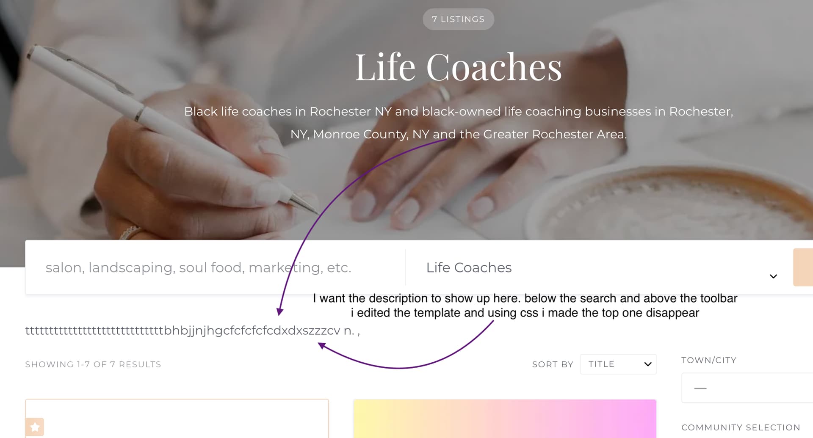Focus the keyword search field with salon placeholder
Screen dimensions: 813x438
[216, 267]
